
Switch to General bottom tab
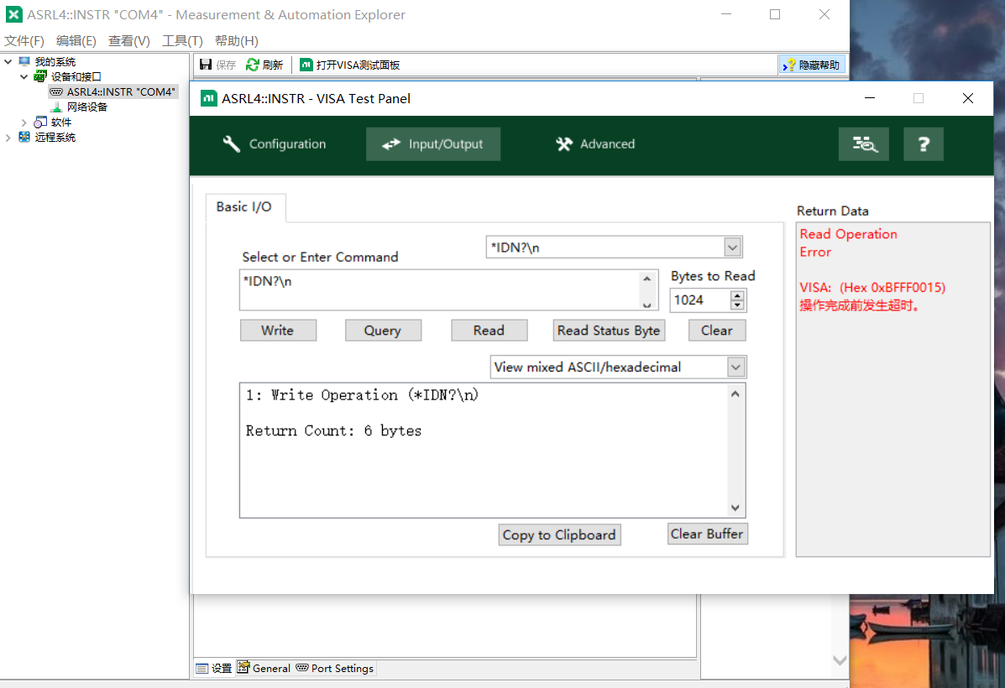(264, 668)
